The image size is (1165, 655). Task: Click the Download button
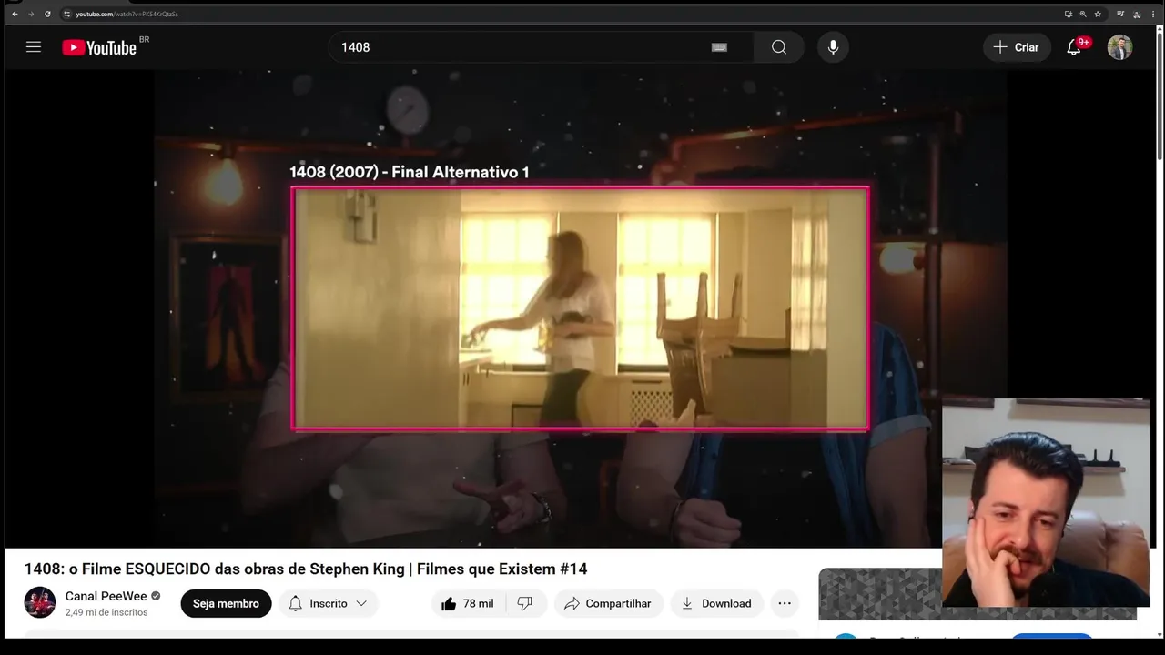tap(716, 603)
